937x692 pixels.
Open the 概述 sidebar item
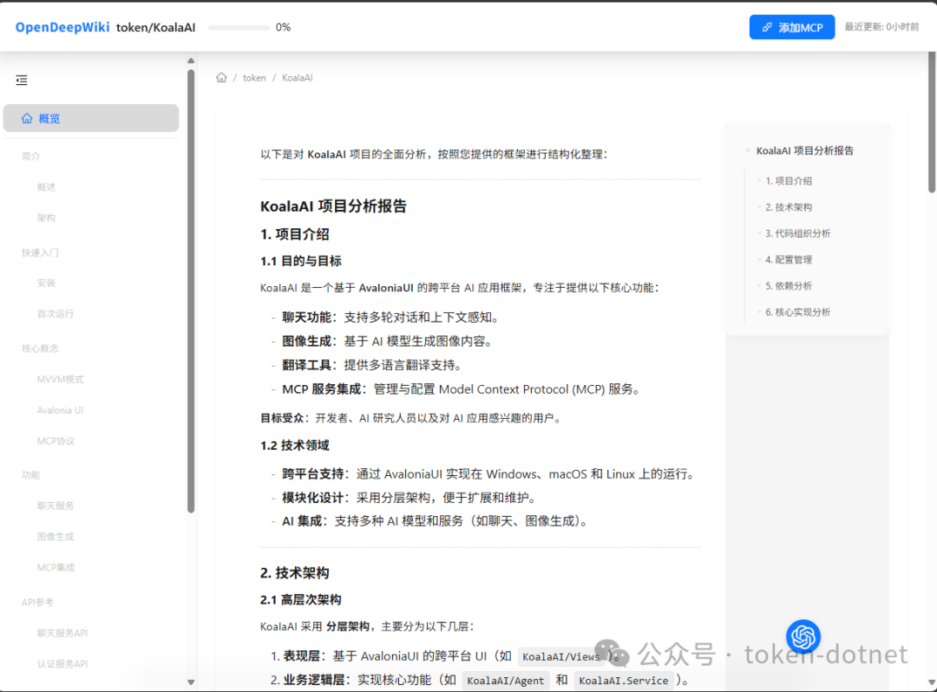(x=46, y=187)
